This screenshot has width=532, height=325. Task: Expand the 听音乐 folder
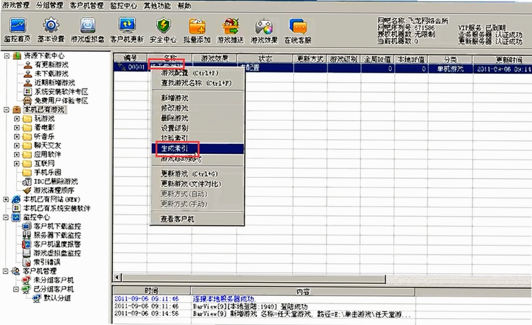point(17,137)
